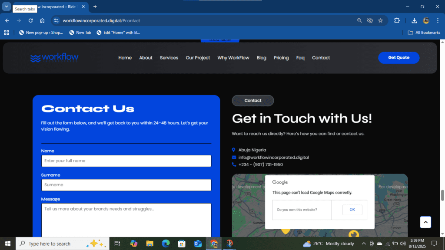The image size is (445, 250).
Task: Focus the 'Enter your full name' field
Action: [x=126, y=161]
